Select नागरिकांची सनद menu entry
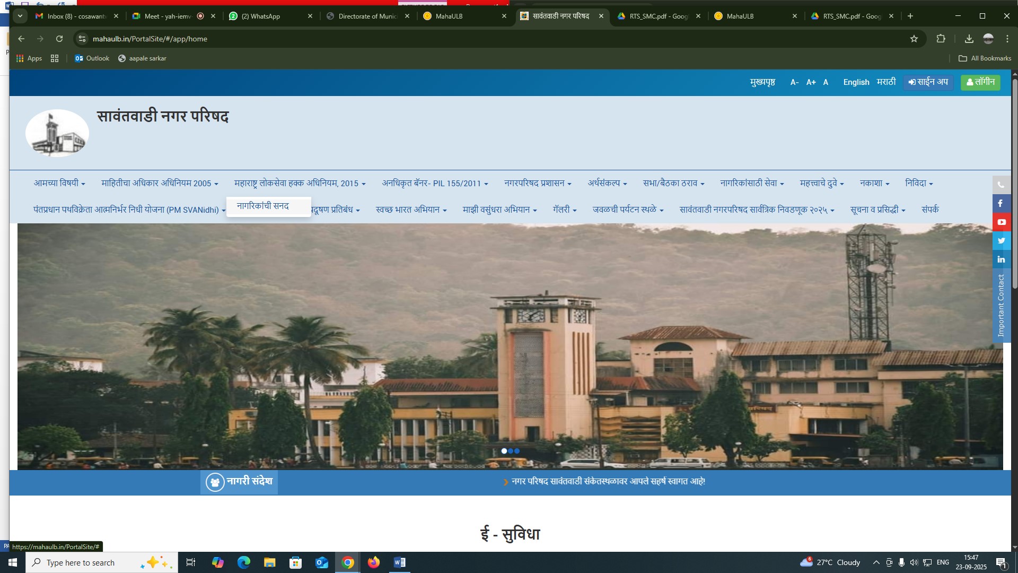 263,206
